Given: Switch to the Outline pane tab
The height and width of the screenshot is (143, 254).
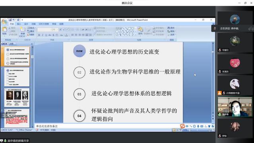Looking at the screenshot, I should [x=12, y=44].
